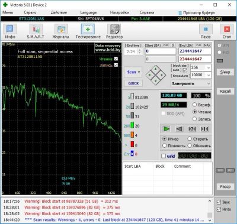Click the red slow block indicator
Screen dimensions: 237x224
point(132,144)
